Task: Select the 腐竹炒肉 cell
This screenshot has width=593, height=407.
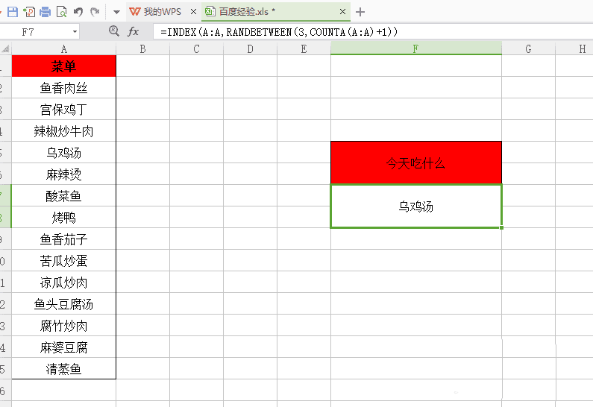Action: [x=63, y=325]
